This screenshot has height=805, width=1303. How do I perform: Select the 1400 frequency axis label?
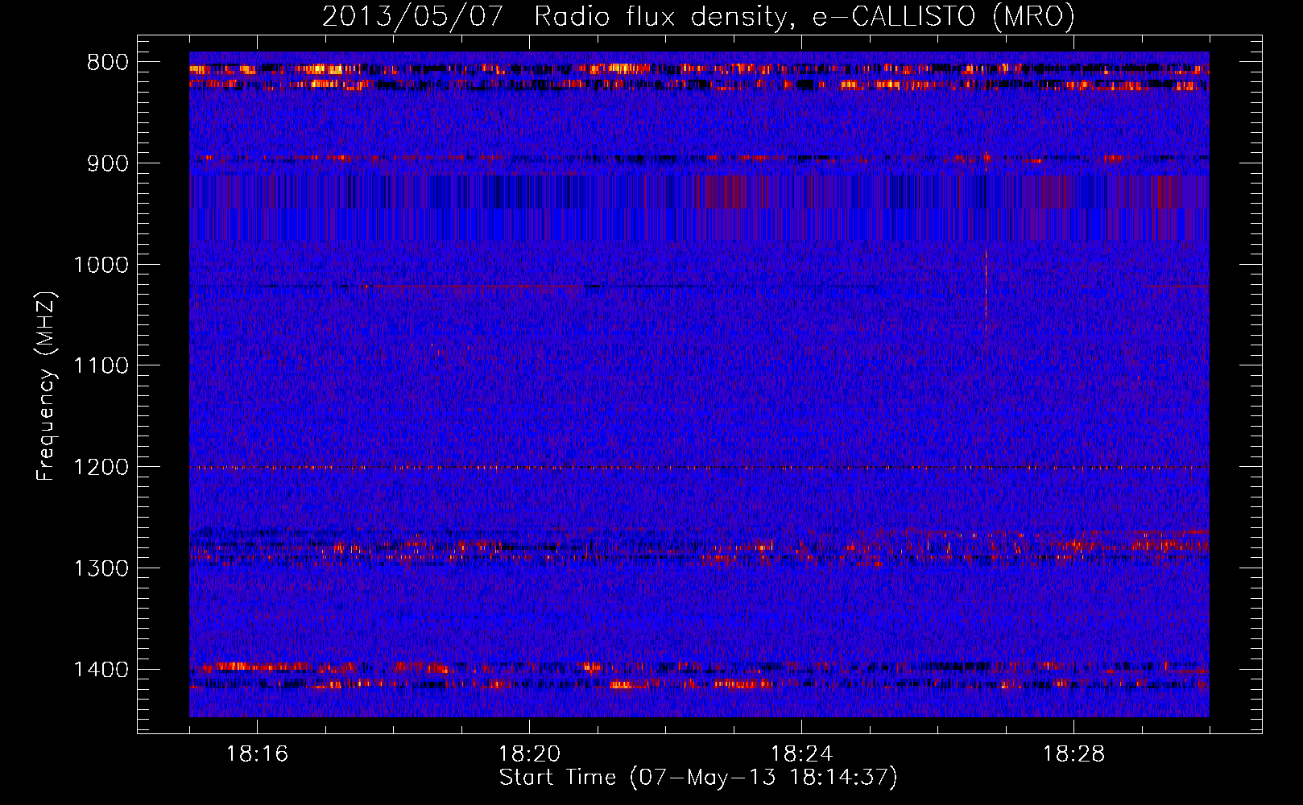(101, 670)
